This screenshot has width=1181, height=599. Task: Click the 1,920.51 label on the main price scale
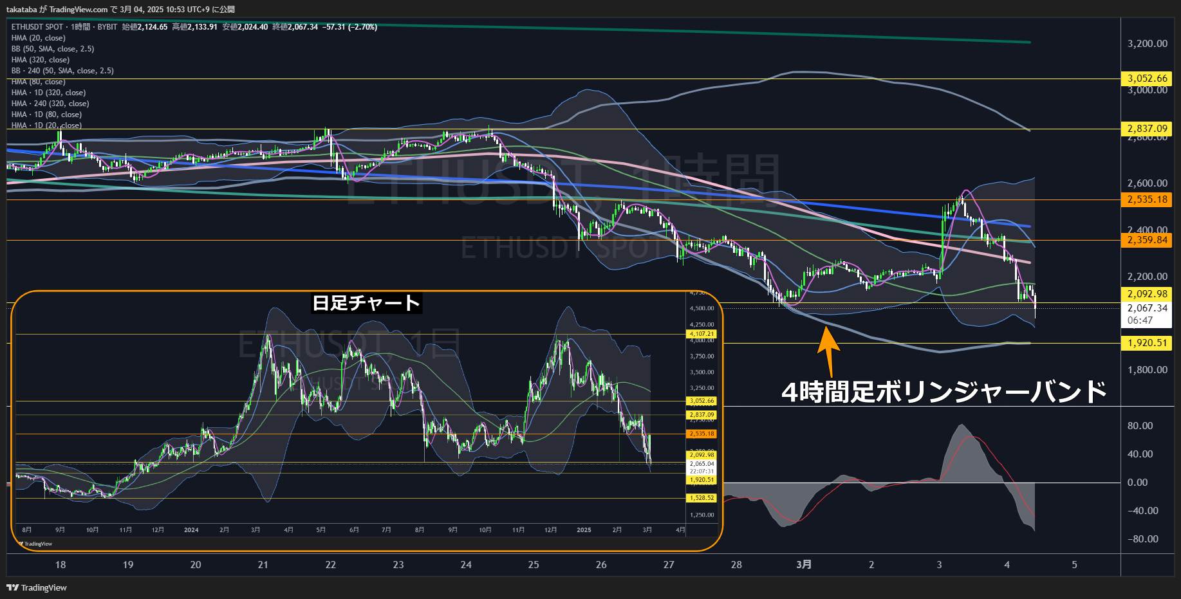(1147, 343)
